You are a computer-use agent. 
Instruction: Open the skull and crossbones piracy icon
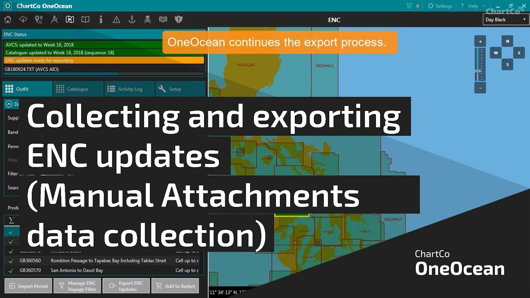click(147, 19)
